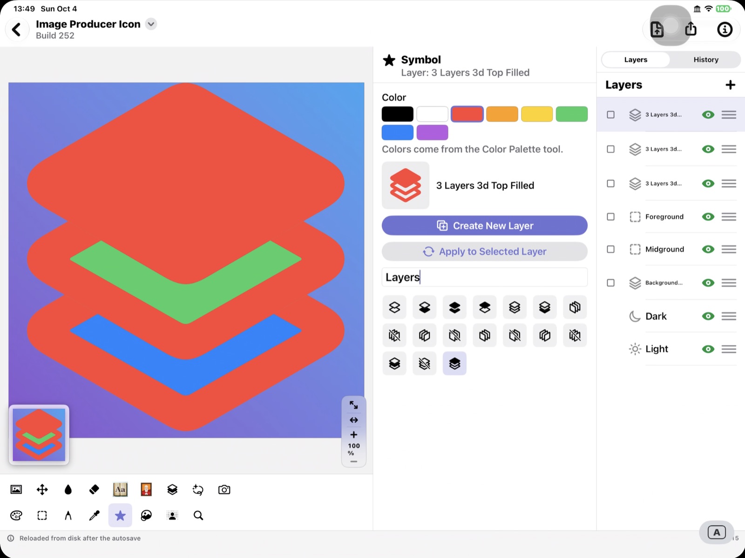
Task: Click the fit-width horizontal arrows icon
Action: 354,420
